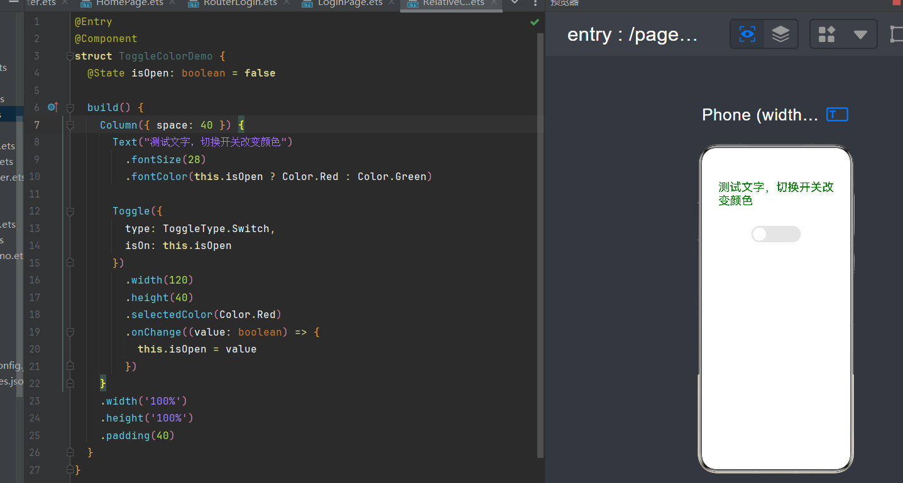Screen dimensions: 903x483
Task: Click ToggleType.Switch in the code
Action: click(x=216, y=228)
